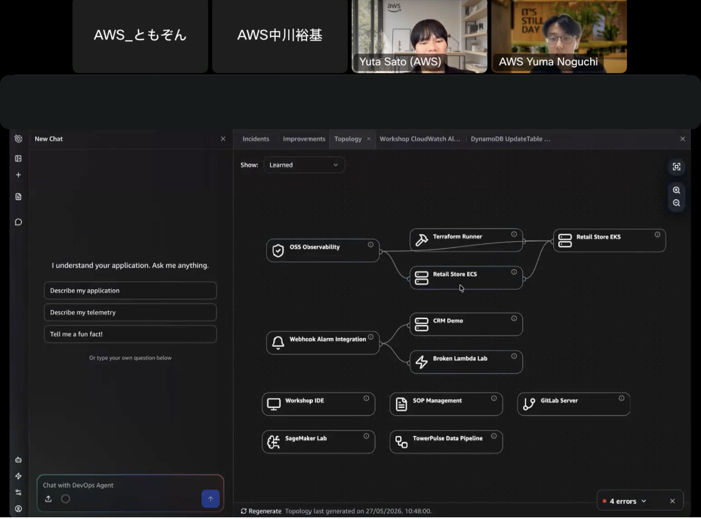Click the lightning bolt icon in sidebar
The image size is (701, 519).
pyautogui.click(x=18, y=476)
